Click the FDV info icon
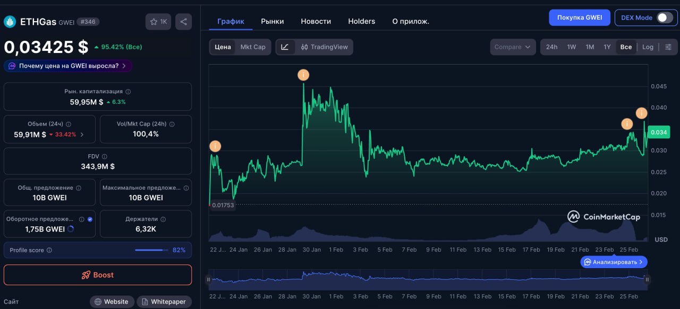Viewport: 680px width, 309px height. click(105, 156)
